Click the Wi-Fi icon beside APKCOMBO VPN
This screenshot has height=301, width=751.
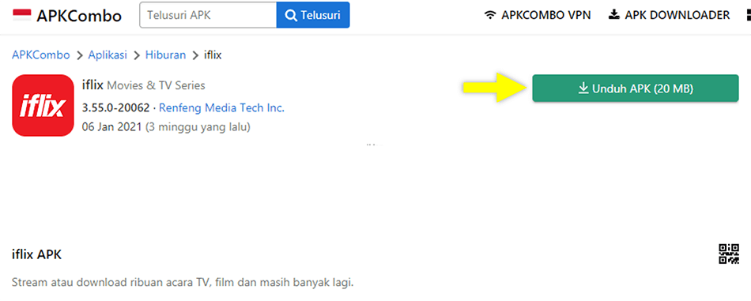tap(489, 15)
